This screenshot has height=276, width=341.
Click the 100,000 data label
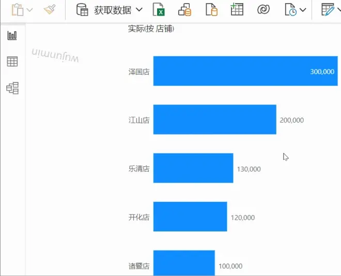coord(230,266)
